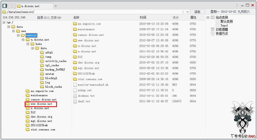Select temp folder in the tree
Viewport: 257px width, 140px height.
point(48,57)
